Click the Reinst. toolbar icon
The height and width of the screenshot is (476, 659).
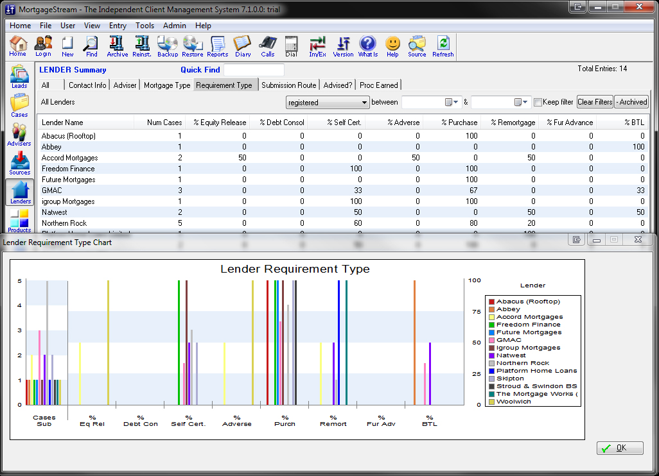142,46
